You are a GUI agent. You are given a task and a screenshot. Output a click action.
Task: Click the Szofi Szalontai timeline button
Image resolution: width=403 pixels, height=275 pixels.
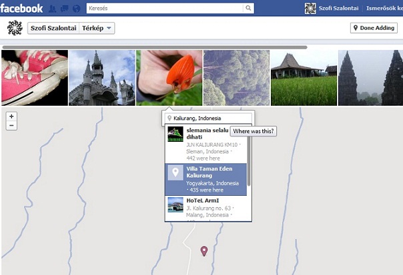point(53,28)
